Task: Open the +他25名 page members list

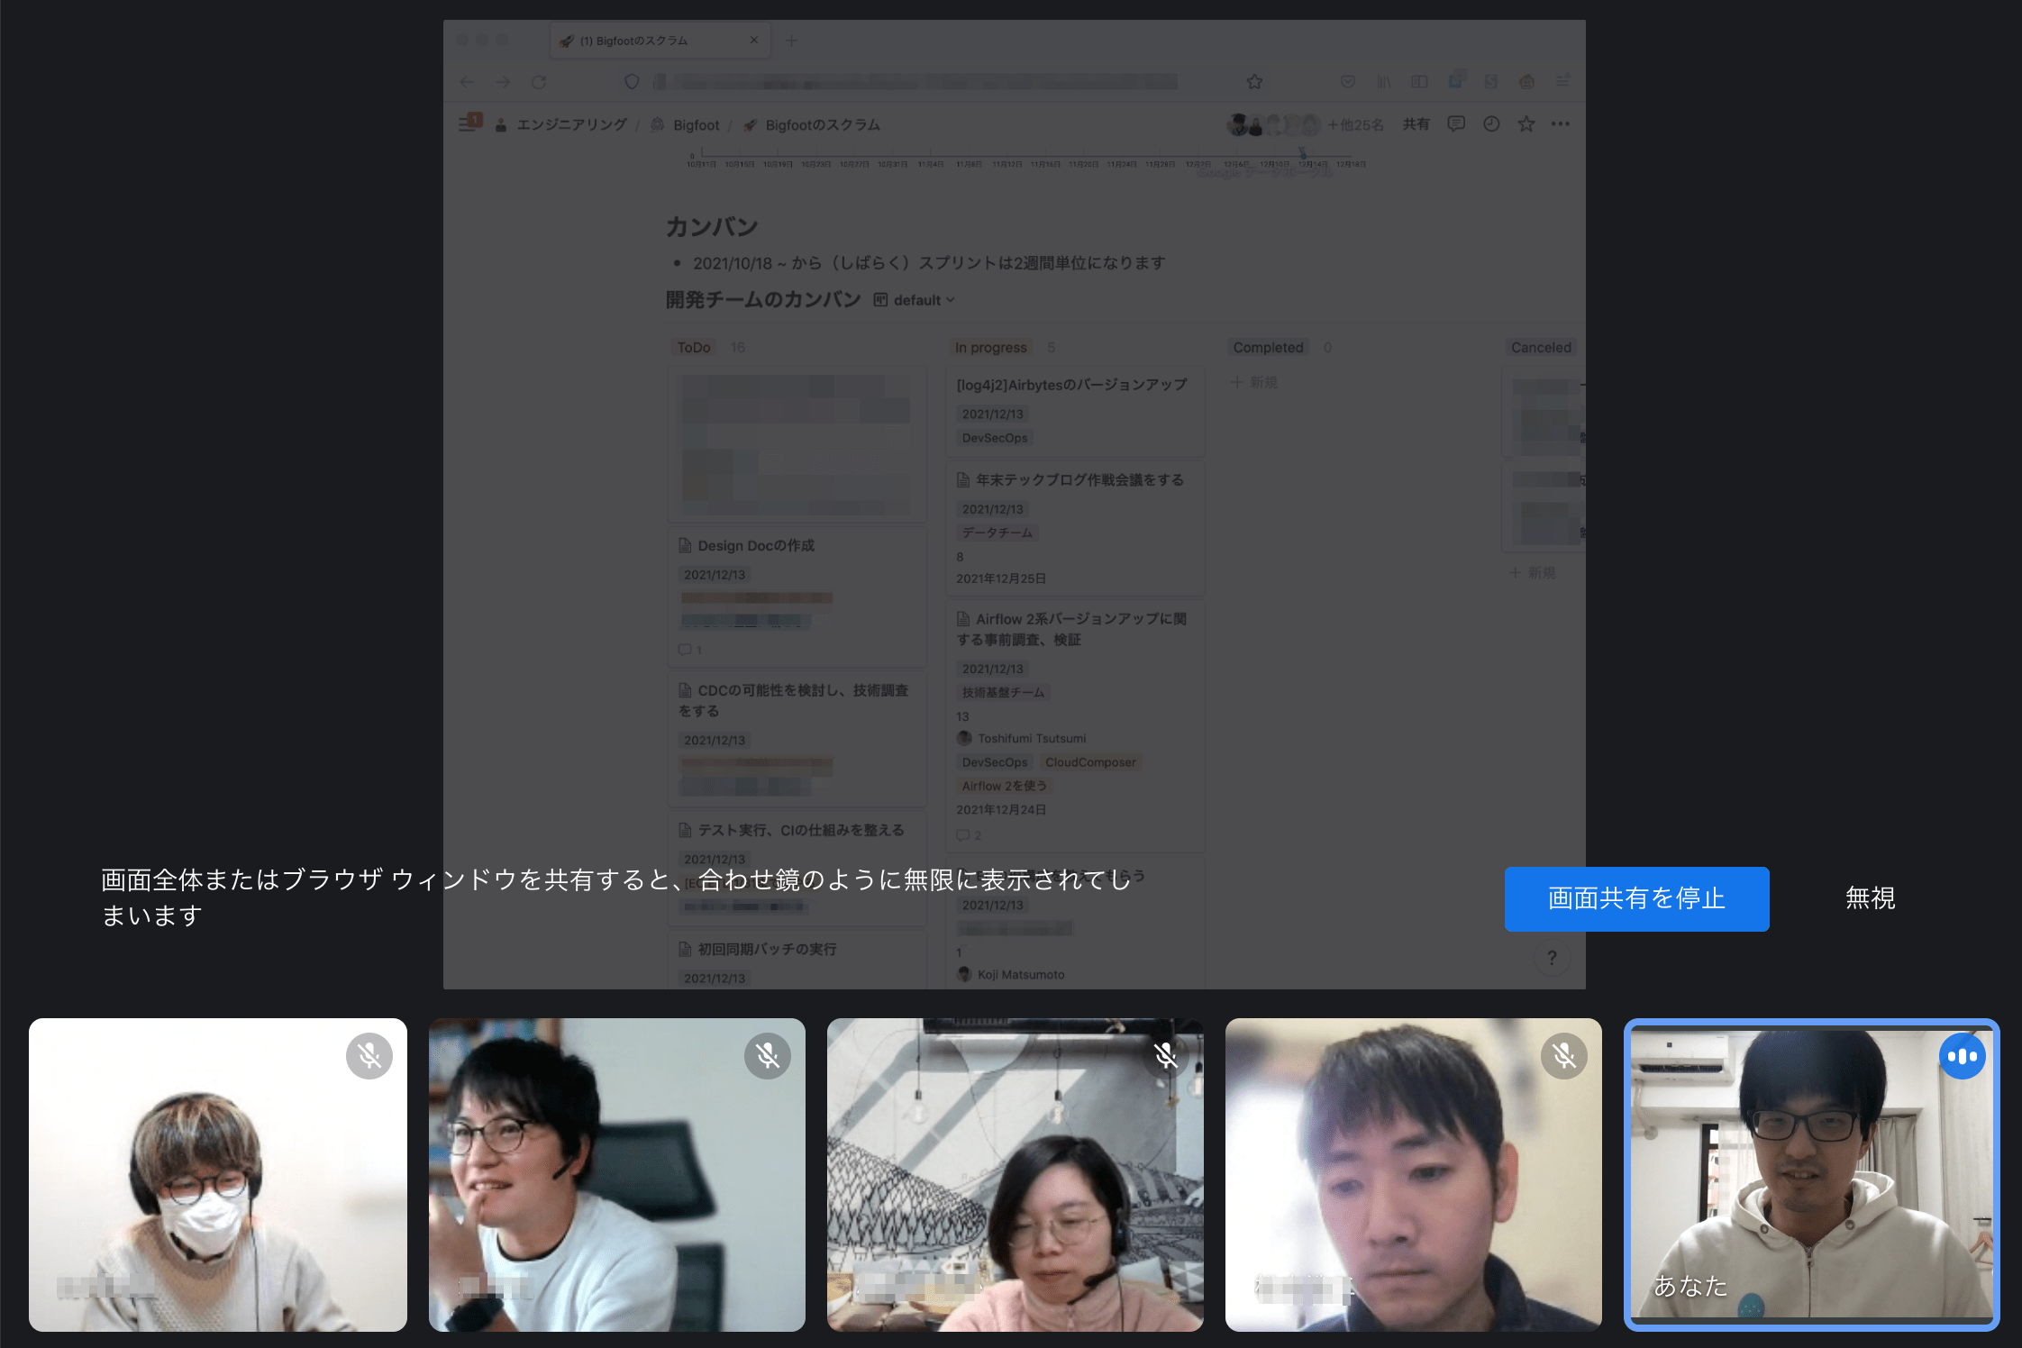Action: [x=1355, y=124]
